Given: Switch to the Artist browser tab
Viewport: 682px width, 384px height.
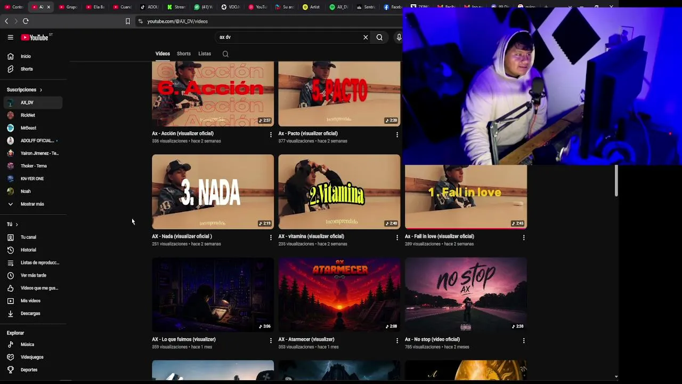Looking at the screenshot, I should tap(311, 7).
